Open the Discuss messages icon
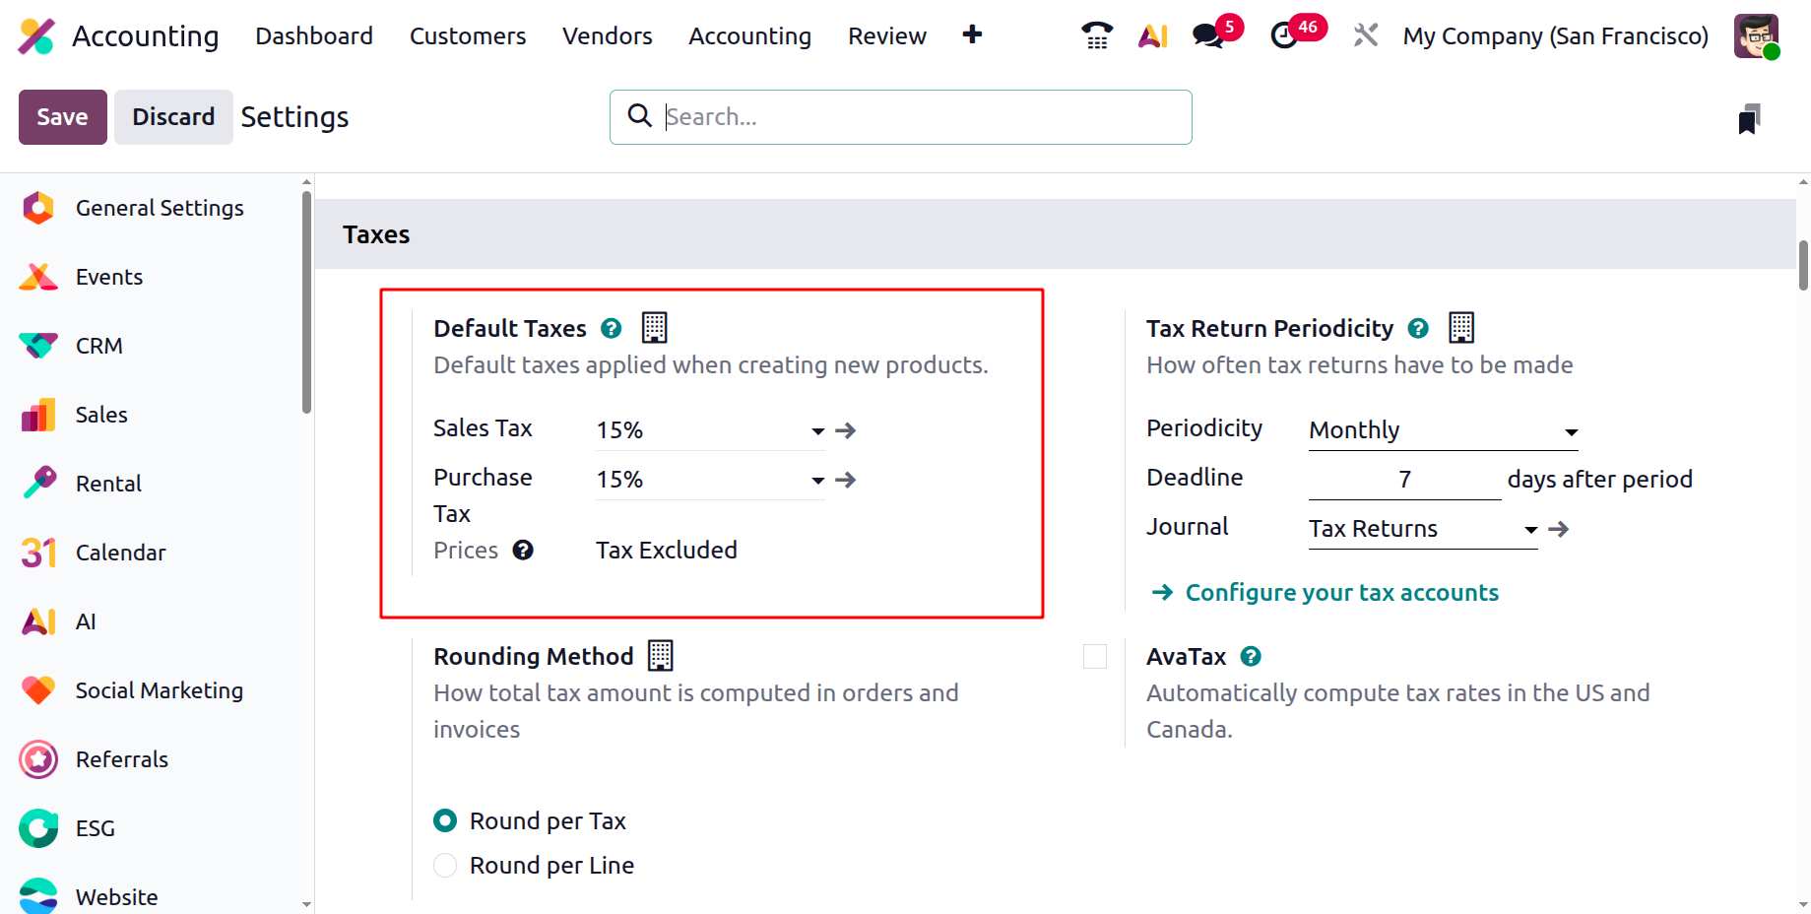Screen dimensions: 1811x914 point(1207,35)
